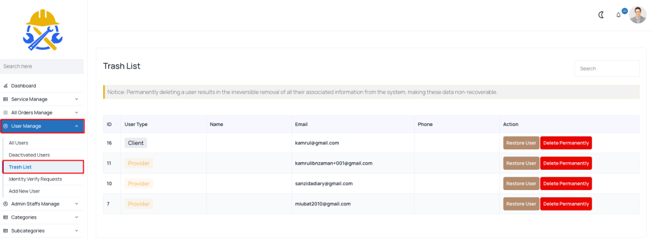Click the All Orders Manage list icon
The width and height of the screenshot is (652, 241).
[5, 113]
